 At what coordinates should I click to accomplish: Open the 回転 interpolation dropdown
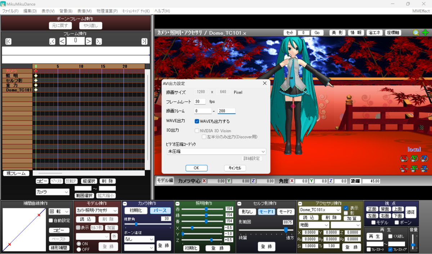pyautogui.click(x=59, y=212)
